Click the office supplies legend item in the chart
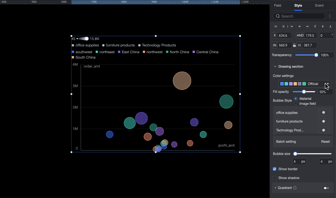The width and height of the screenshot is (336, 198). click(x=85, y=45)
